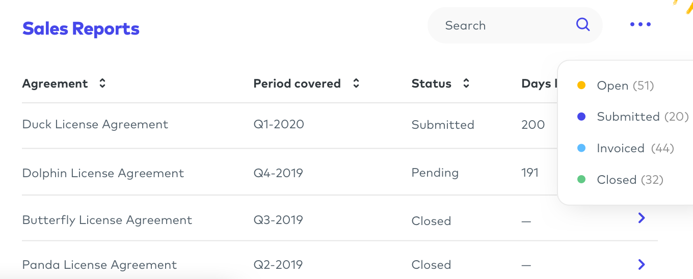Sort by the Agreement column arrows

coord(102,83)
